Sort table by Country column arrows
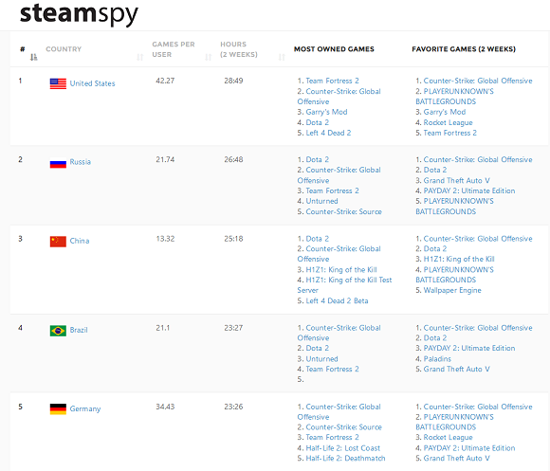This screenshot has height=471, width=550. [140, 57]
